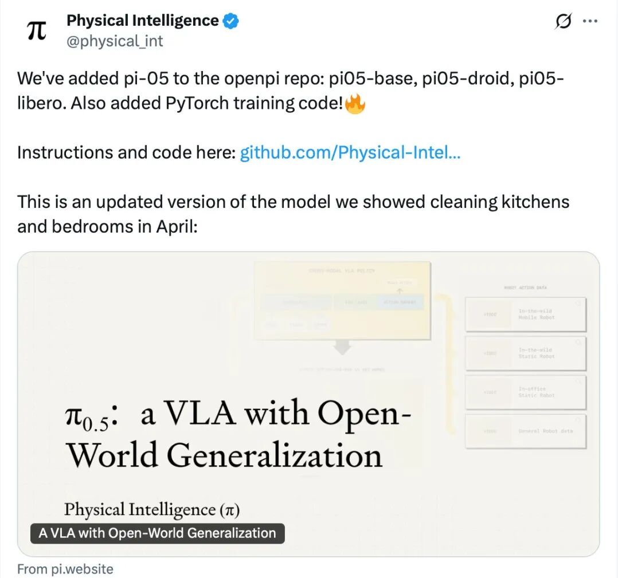Click "Physical Intelligence (π)" text inside the card
This screenshot has width=618, height=578.
point(156,509)
